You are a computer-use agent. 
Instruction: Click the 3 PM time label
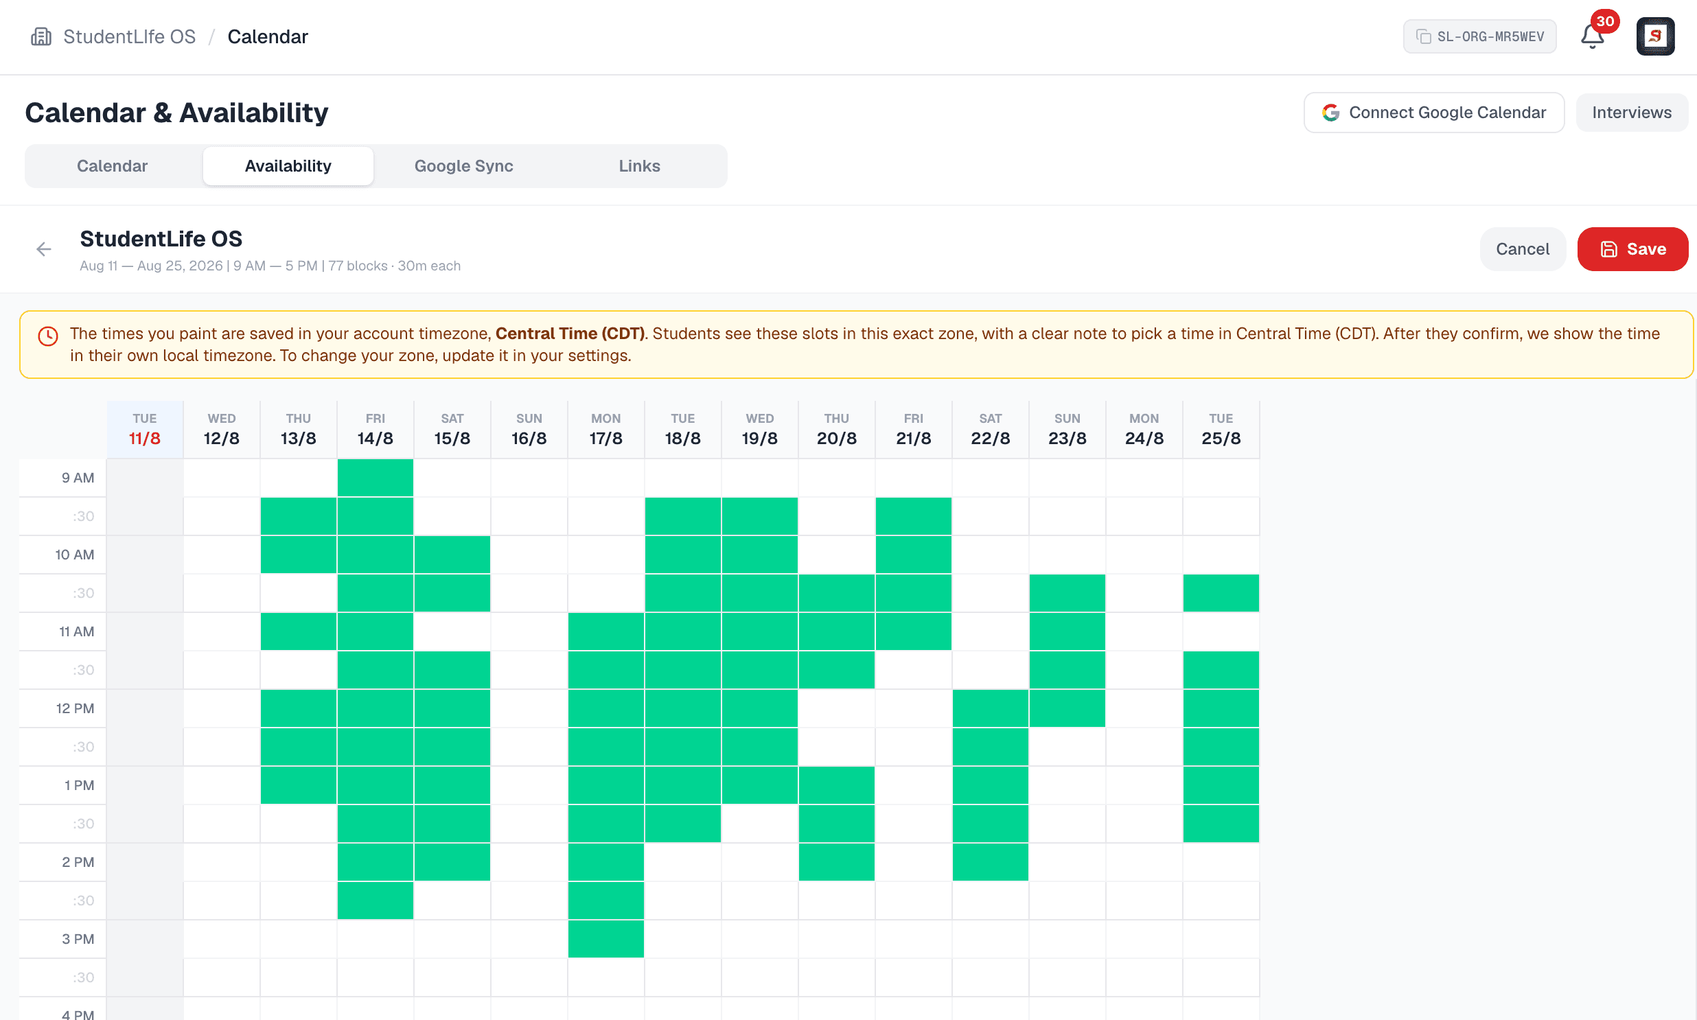tap(78, 939)
